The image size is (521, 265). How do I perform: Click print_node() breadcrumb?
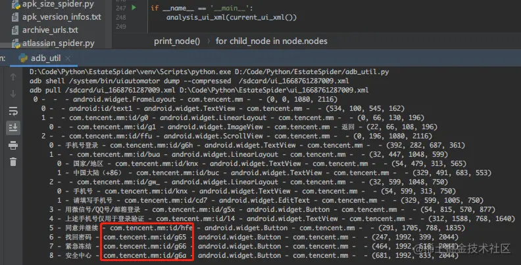[x=177, y=41]
